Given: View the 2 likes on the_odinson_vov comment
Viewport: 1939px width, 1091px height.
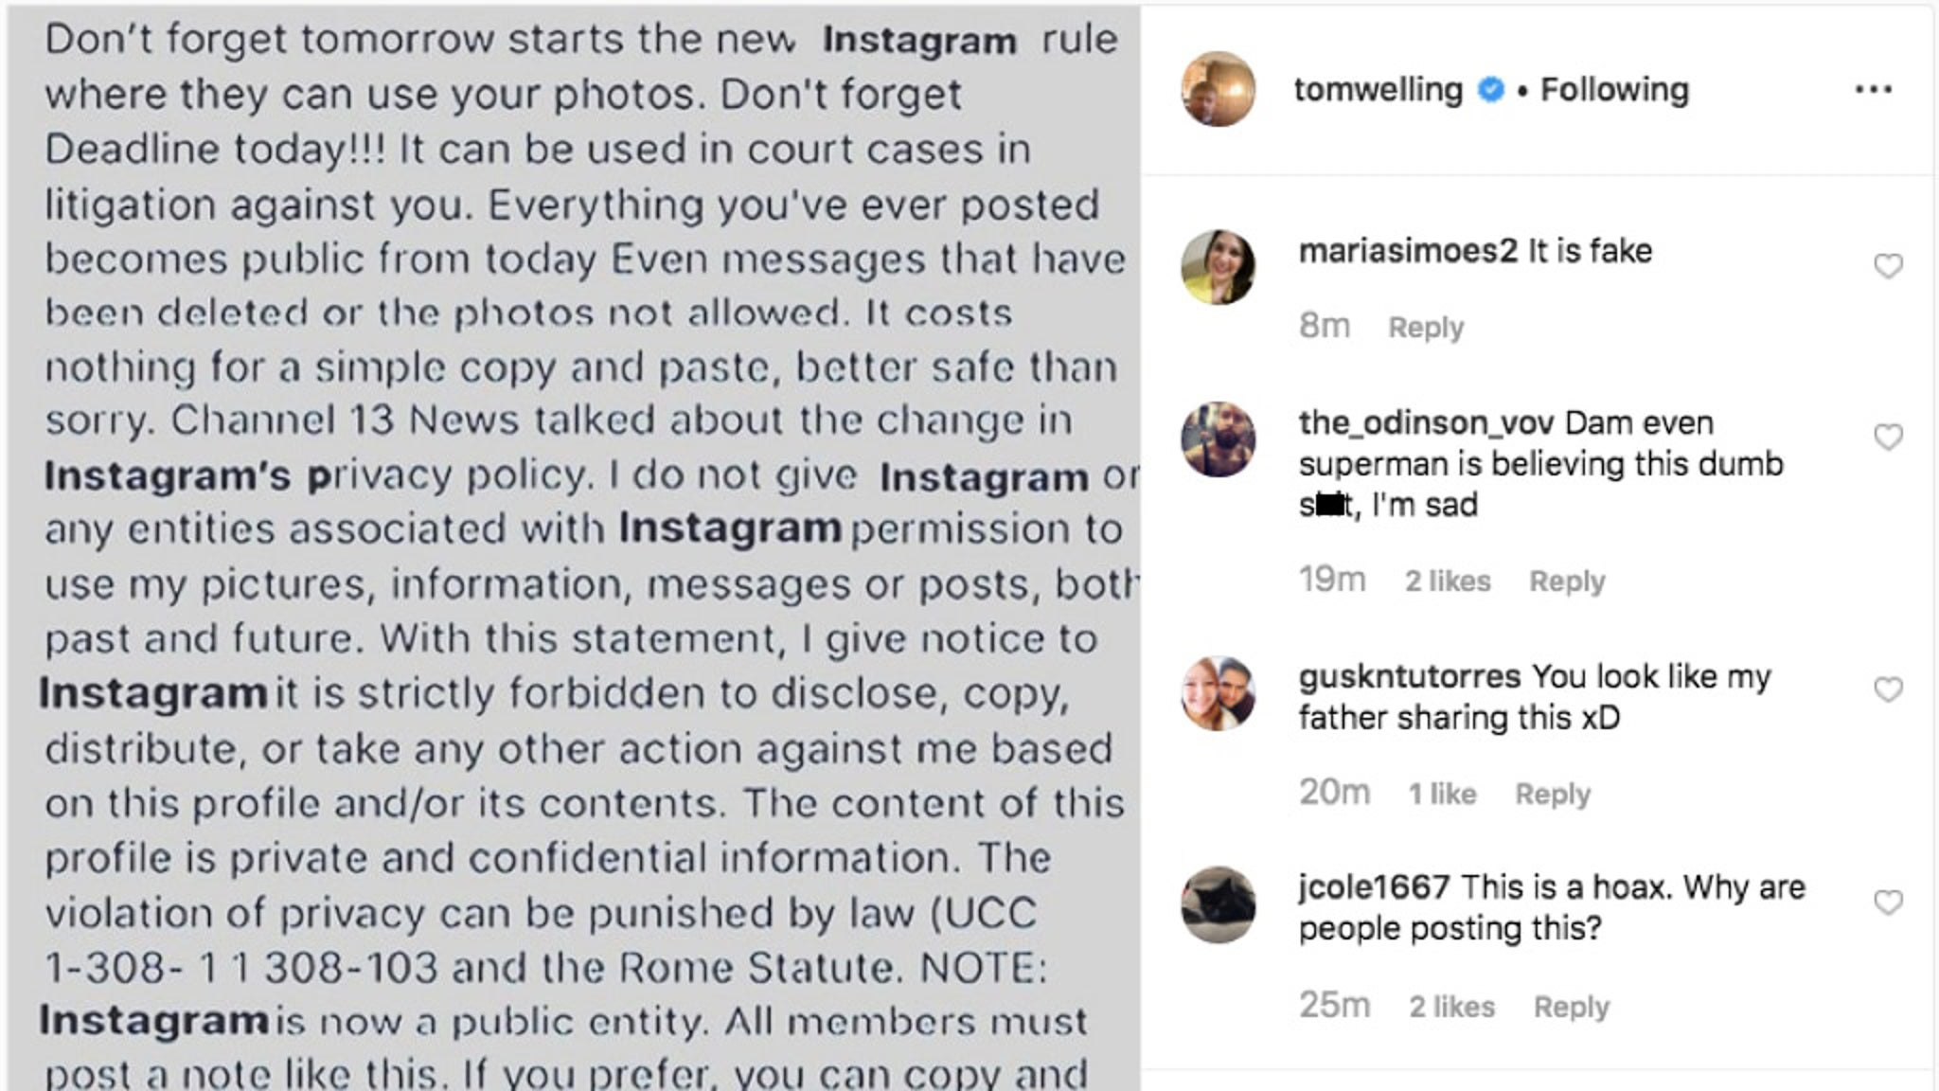Looking at the screenshot, I should pyautogui.click(x=1448, y=581).
